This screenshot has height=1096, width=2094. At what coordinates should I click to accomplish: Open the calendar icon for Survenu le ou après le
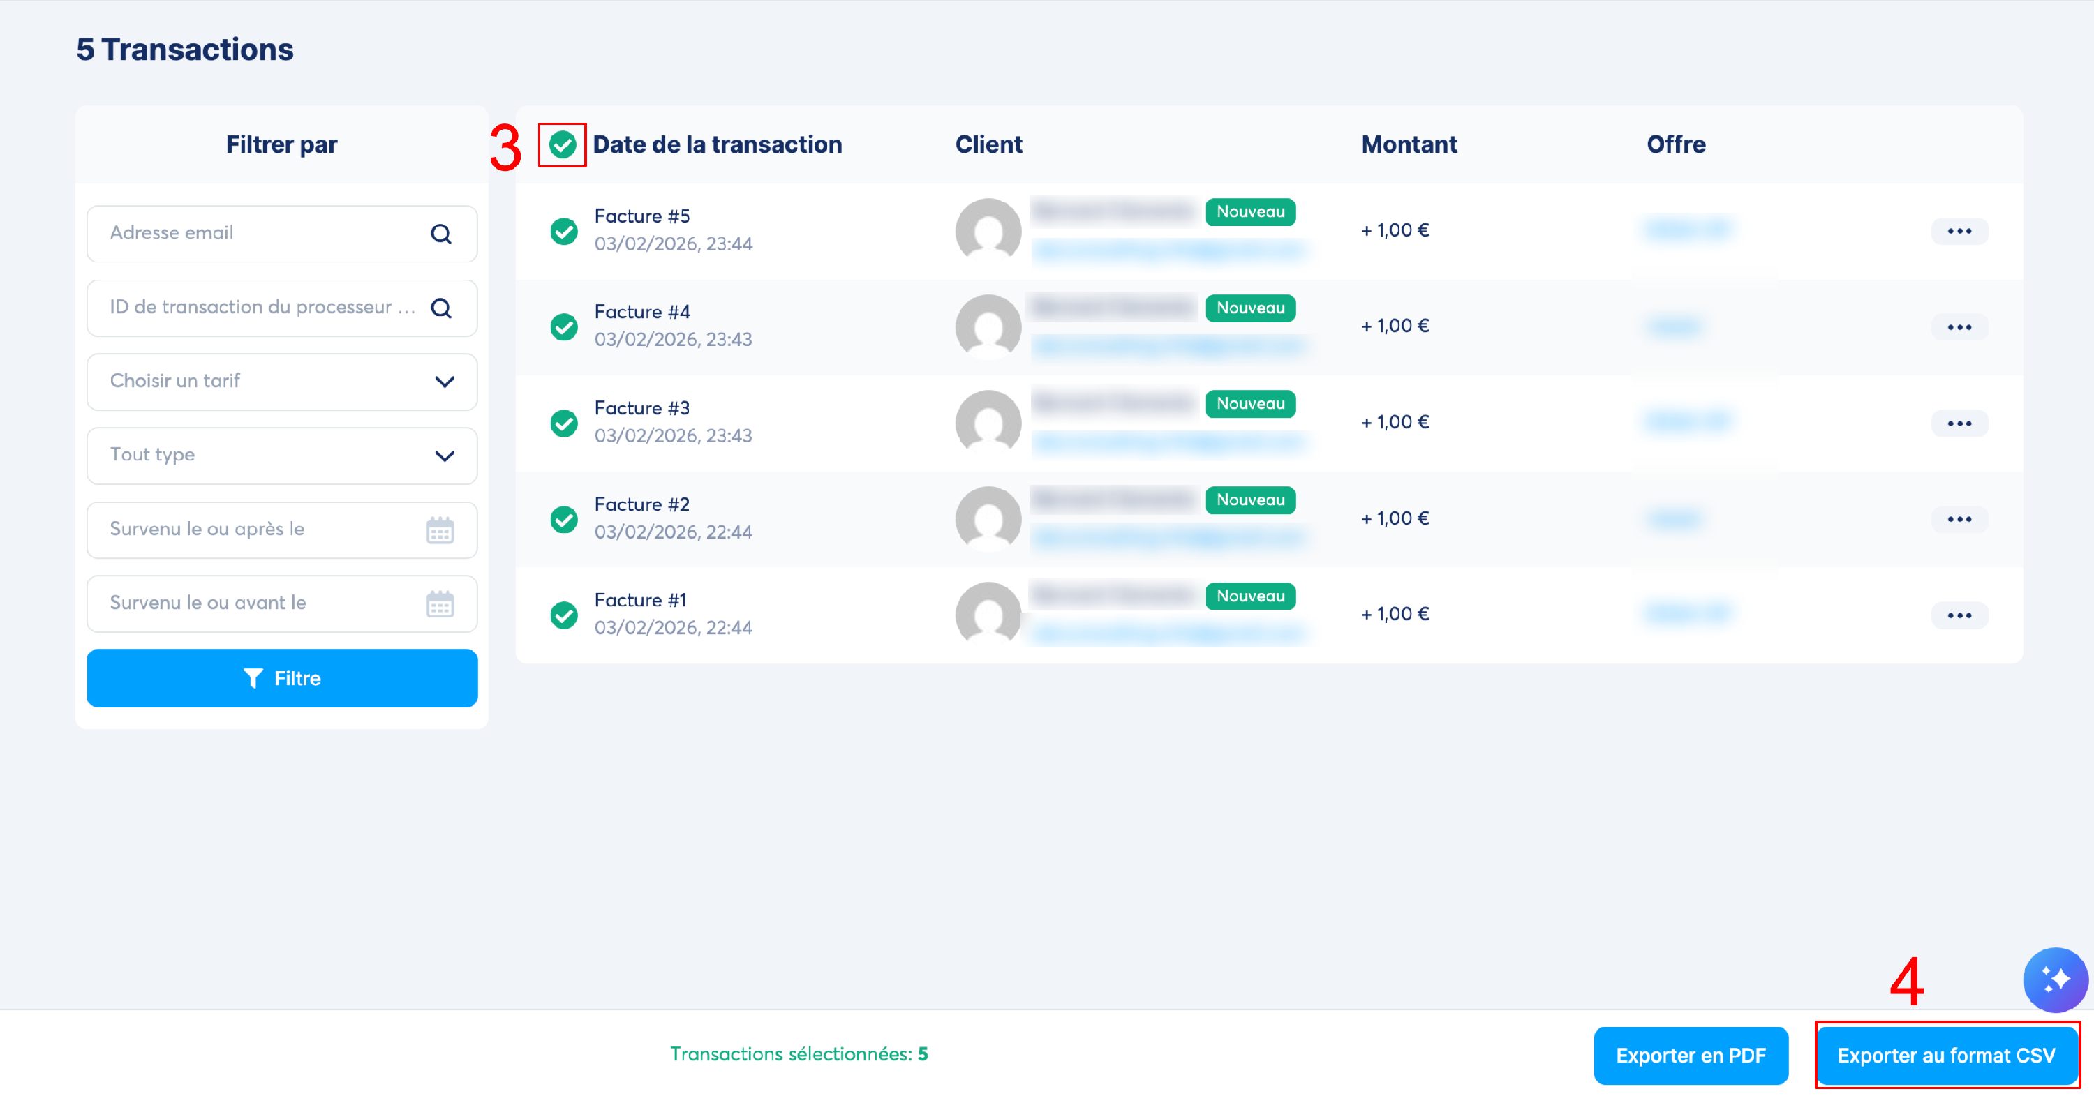click(x=440, y=530)
